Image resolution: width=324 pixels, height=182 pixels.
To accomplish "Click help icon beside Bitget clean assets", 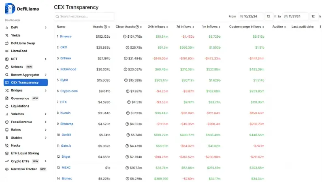I will click(127, 157).
